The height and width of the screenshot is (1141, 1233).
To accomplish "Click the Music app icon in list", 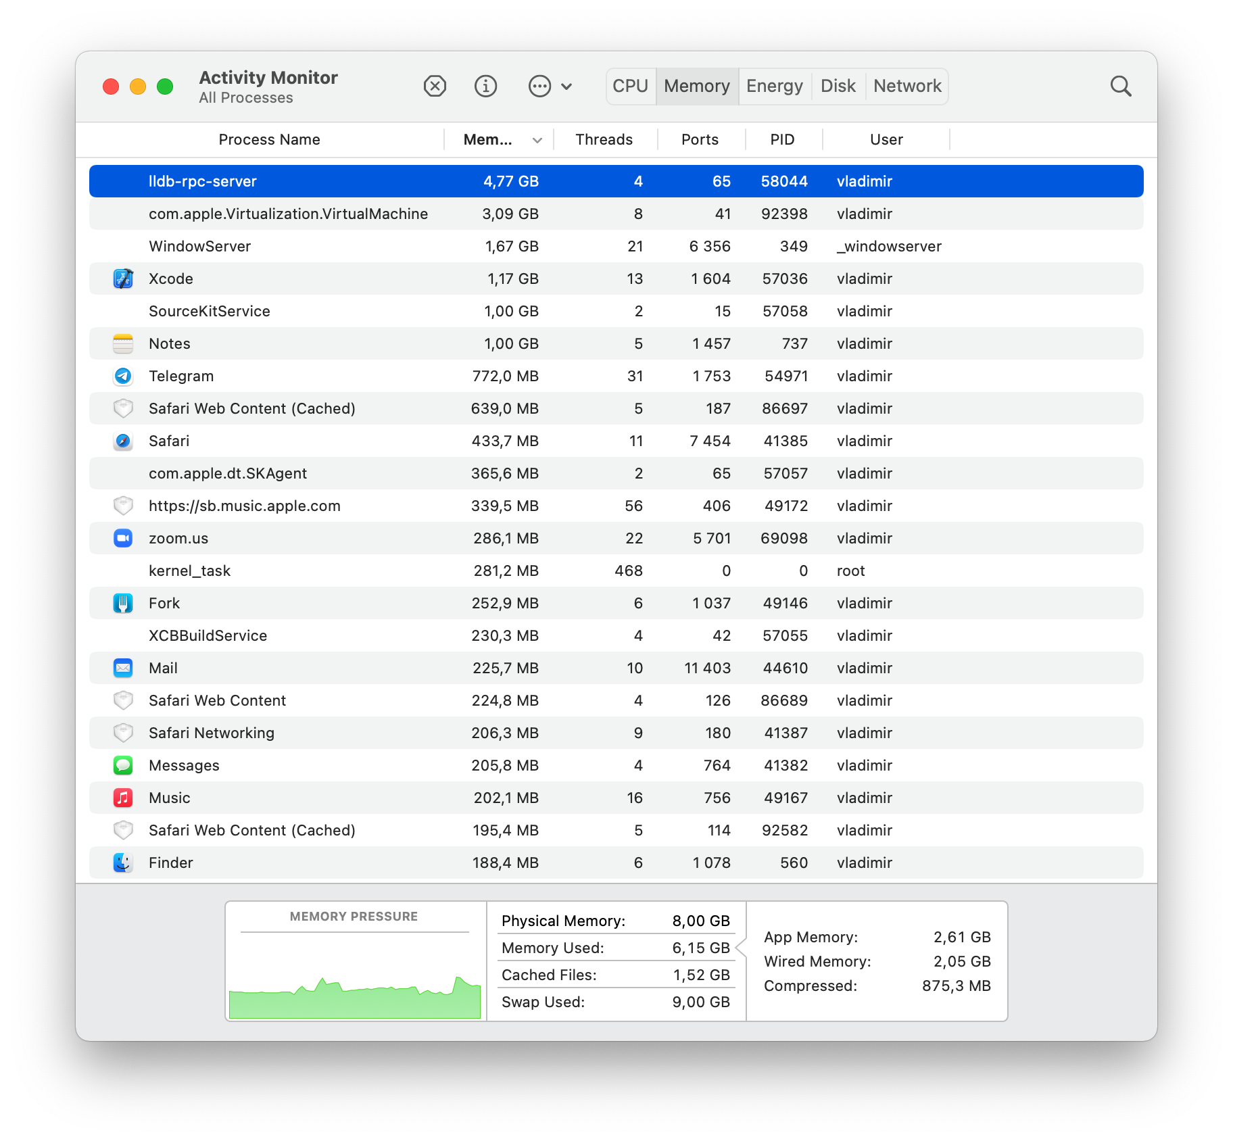I will [x=123, y=798].
